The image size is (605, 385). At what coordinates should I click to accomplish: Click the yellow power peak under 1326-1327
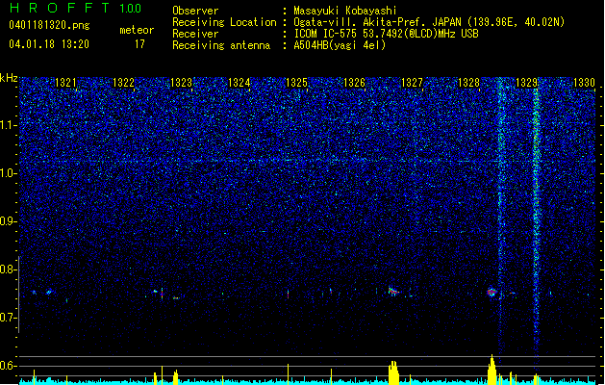click(393, 372)
